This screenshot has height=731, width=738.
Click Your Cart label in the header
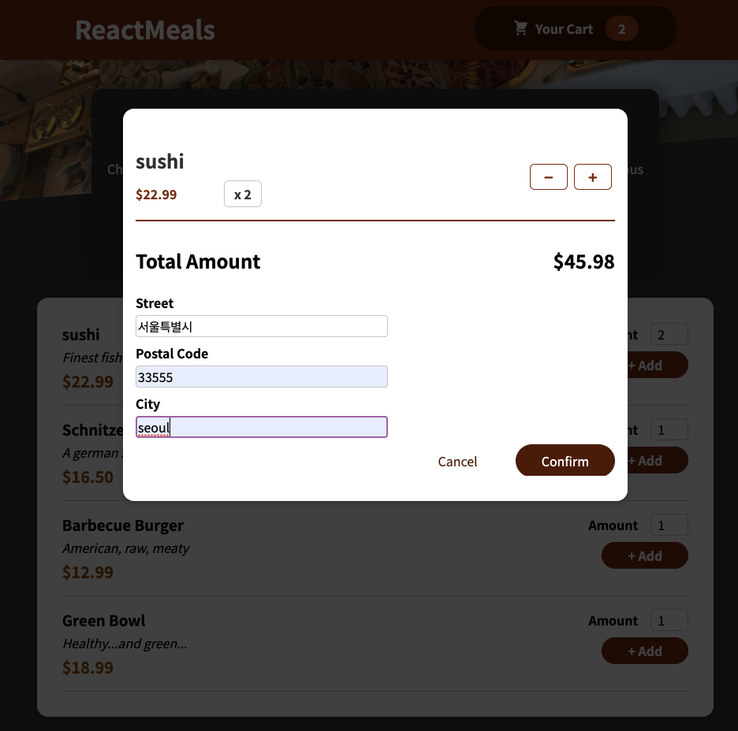tap(564, 28)
